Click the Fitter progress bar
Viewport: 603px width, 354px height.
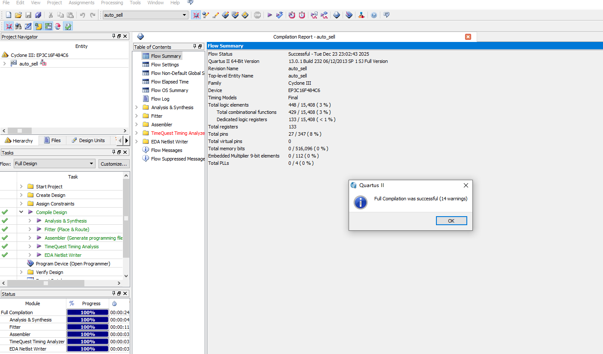(x=88, y=327)
